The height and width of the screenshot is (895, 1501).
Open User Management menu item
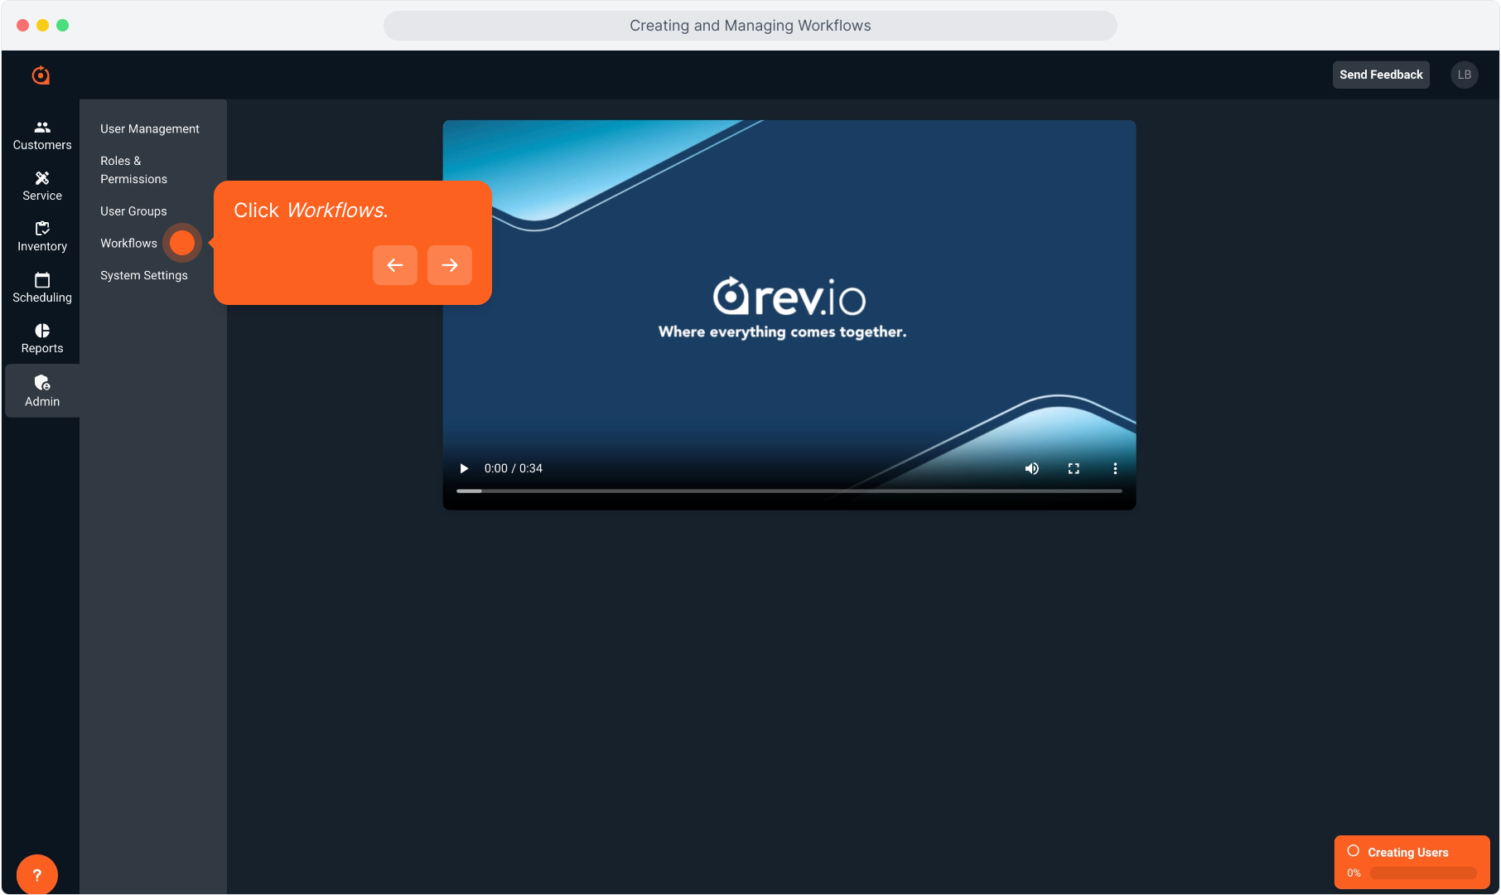pyautogui.click(x=150, y=128)
